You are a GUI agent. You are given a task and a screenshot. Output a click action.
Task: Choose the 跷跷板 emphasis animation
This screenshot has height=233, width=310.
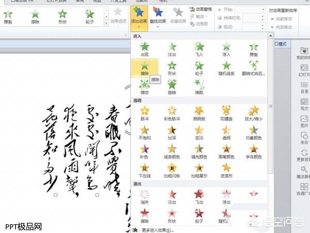coord(199,113)
